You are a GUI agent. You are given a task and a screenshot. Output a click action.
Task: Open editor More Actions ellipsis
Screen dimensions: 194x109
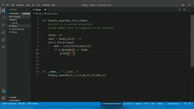click(x=189, y=10)
